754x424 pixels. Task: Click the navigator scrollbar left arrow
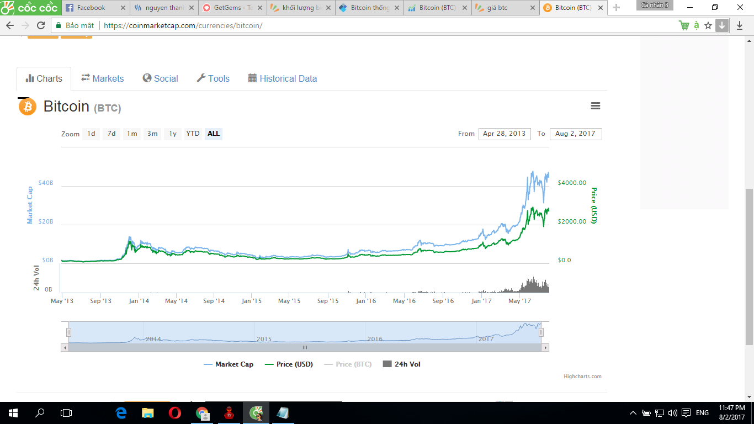point(65,348)
